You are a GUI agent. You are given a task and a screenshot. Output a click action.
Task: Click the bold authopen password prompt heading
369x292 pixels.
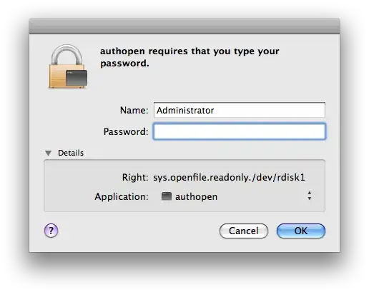click(x=190, y=57)
